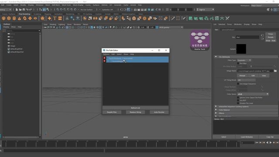Toggle the Use Image Sequence checkbox

coord(238,84)
